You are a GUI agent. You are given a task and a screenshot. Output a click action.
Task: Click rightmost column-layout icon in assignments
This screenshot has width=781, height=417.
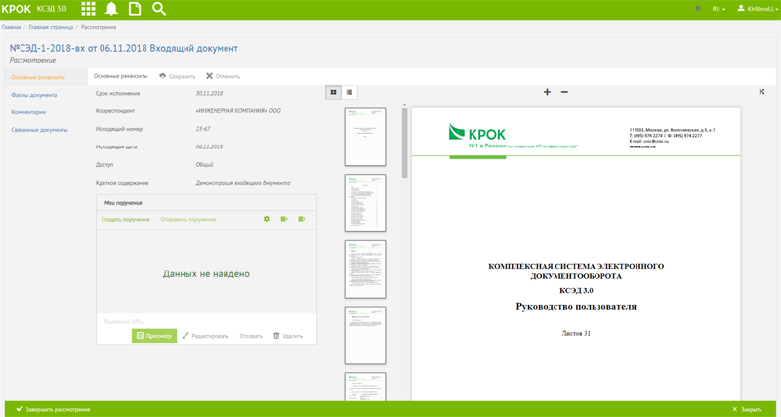click(x=302, y=219)
